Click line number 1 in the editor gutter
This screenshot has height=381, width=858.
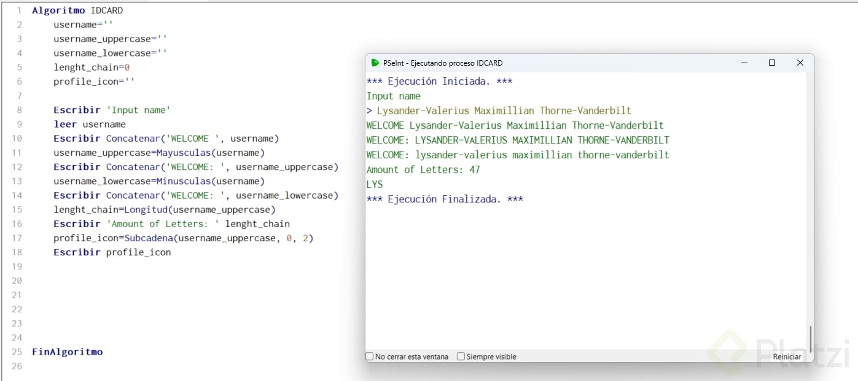tap(19, 10)
